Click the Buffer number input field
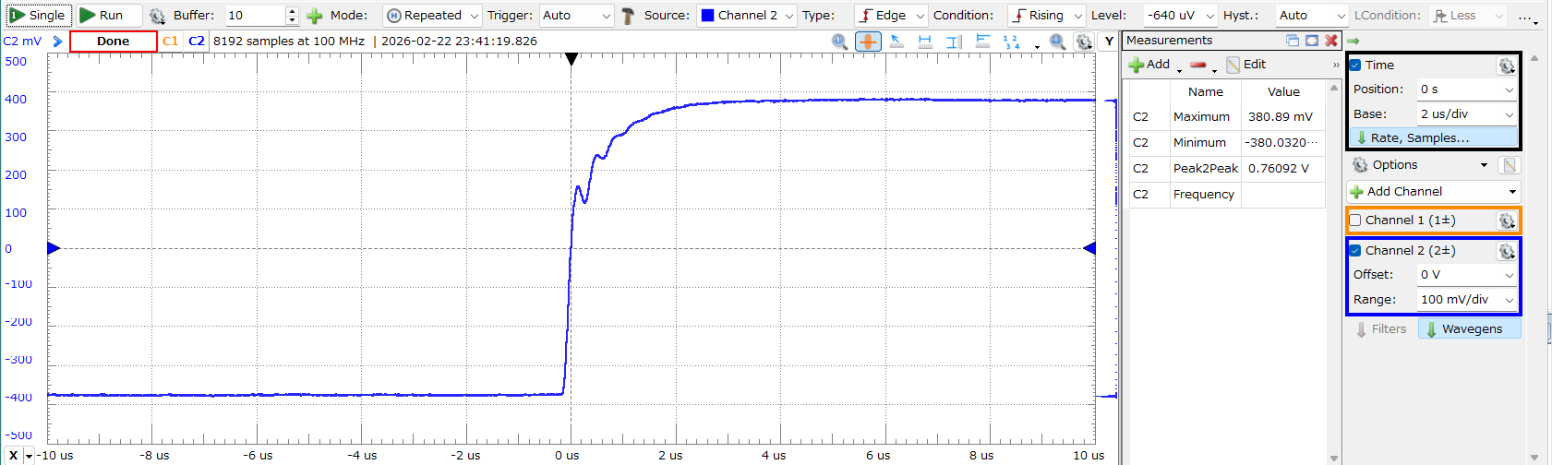This screenshot has width=1552, height=465. tap(255, 16)
